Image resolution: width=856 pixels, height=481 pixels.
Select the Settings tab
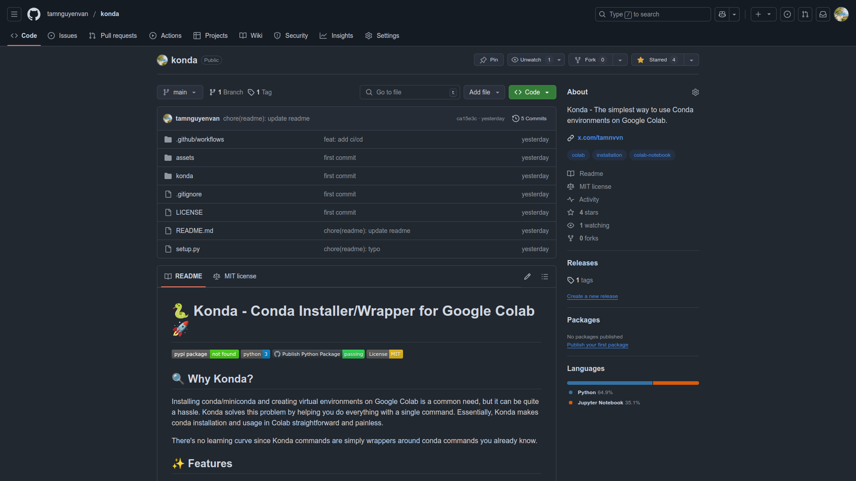pyautogui.click(x=382, y=36)
